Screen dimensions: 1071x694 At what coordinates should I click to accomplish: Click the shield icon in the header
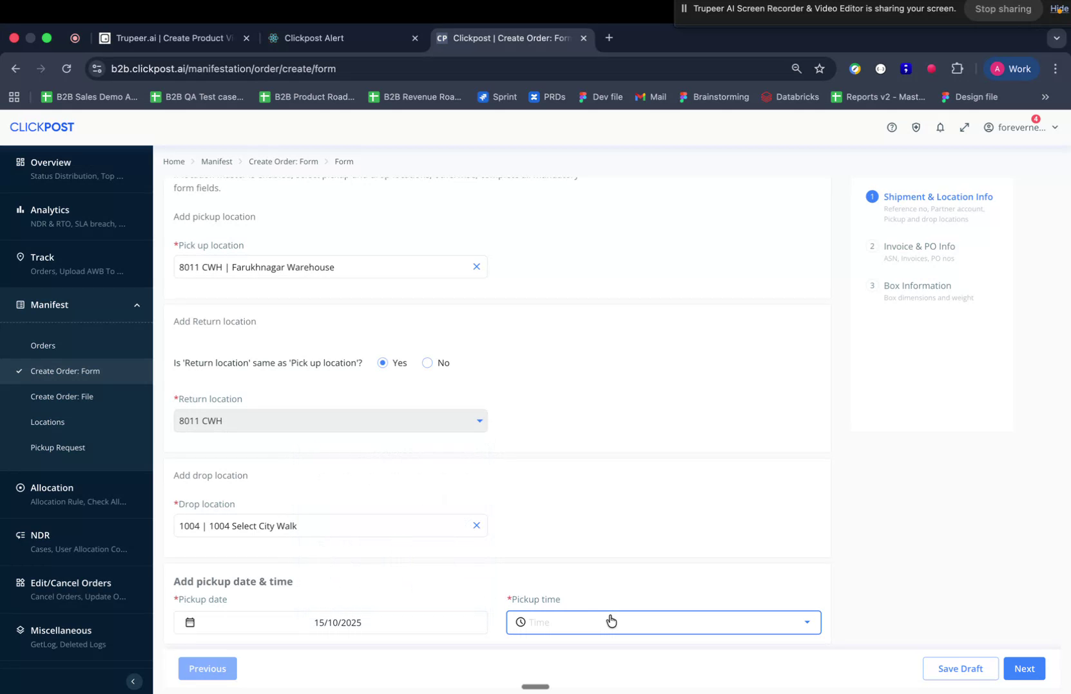[916, 127]
